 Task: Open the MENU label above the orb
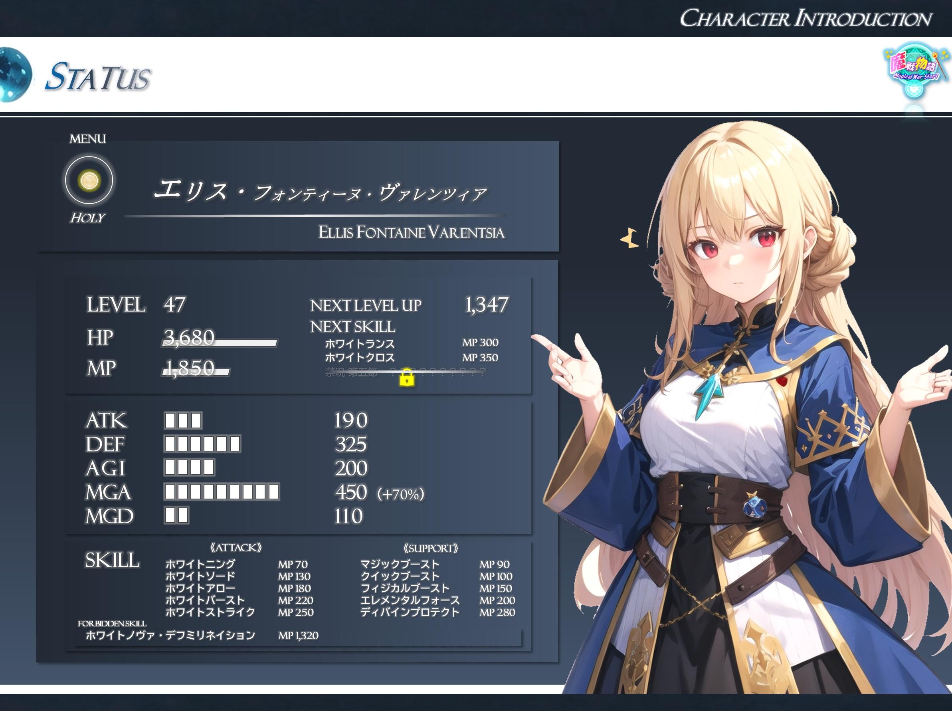[x=88, y=139]
